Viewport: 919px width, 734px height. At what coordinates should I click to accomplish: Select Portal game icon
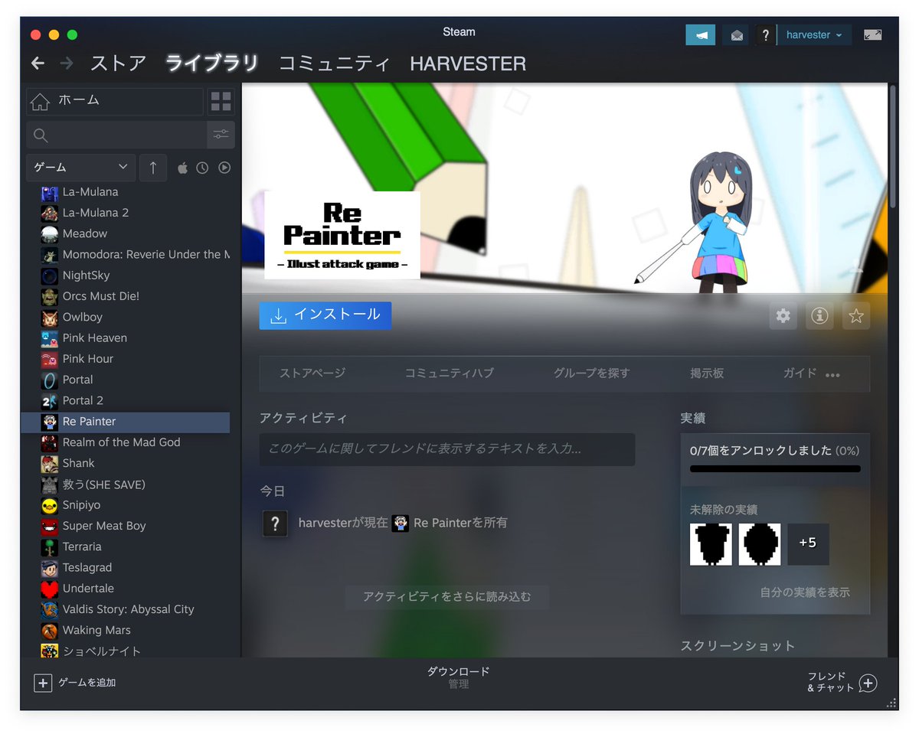(50, 380)
